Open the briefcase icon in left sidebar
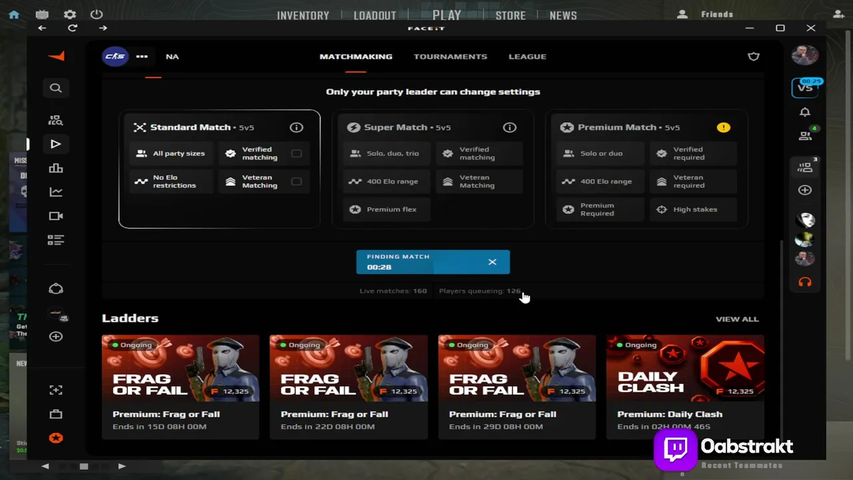The height and width of the screenshot is (480, 853). [56, 414]
